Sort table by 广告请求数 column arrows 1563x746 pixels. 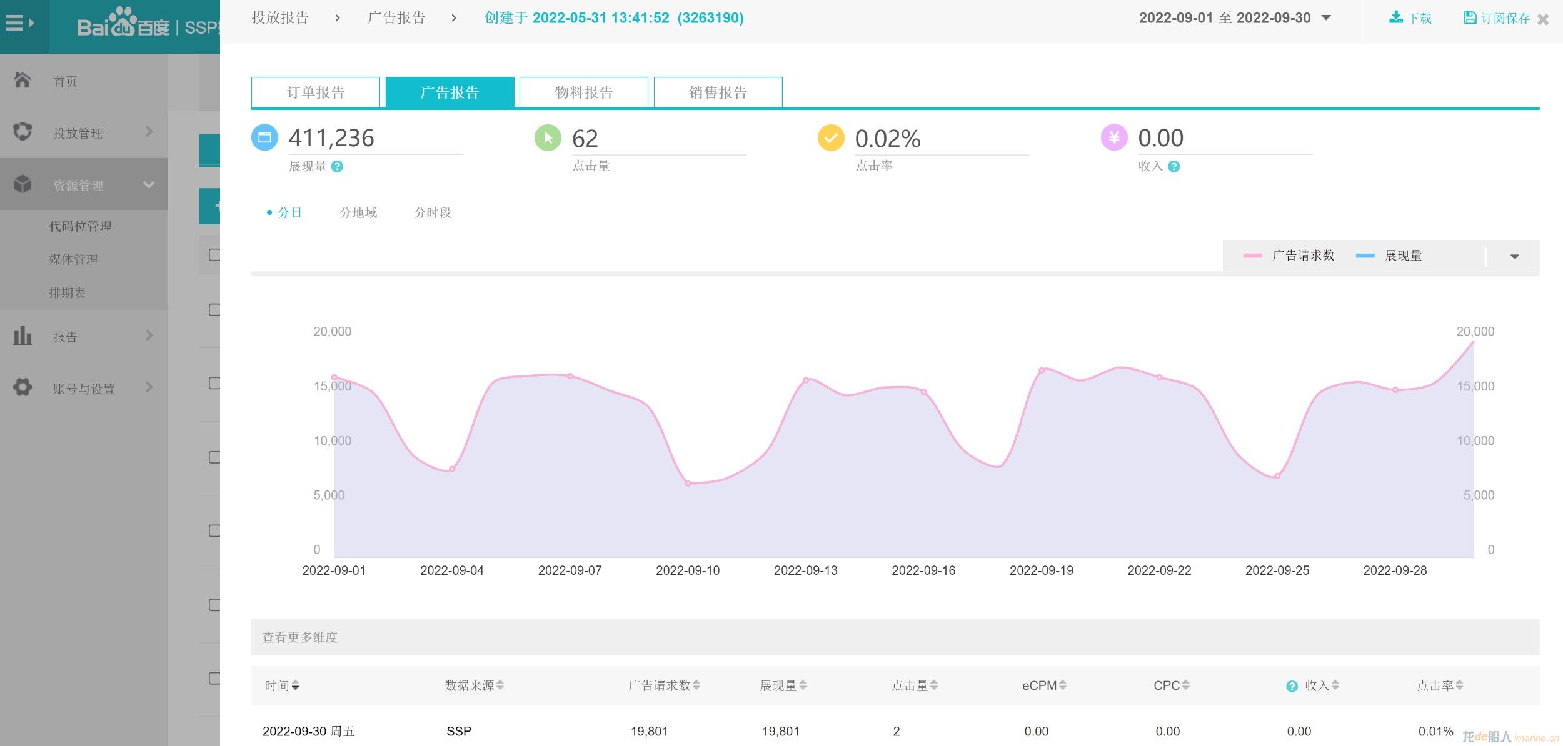coord(696,685)
